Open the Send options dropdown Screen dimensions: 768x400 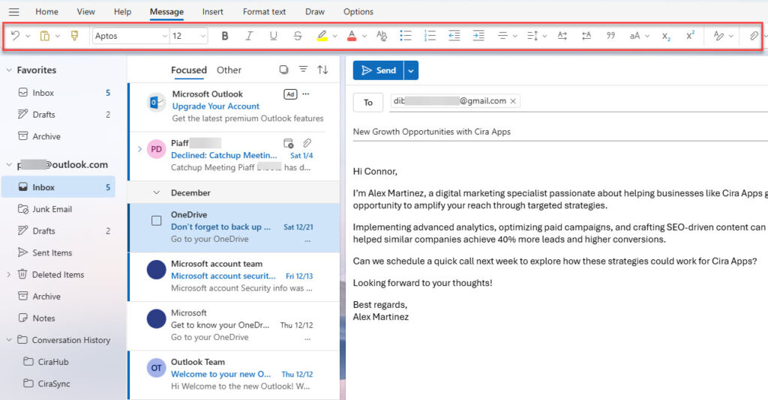411,70
